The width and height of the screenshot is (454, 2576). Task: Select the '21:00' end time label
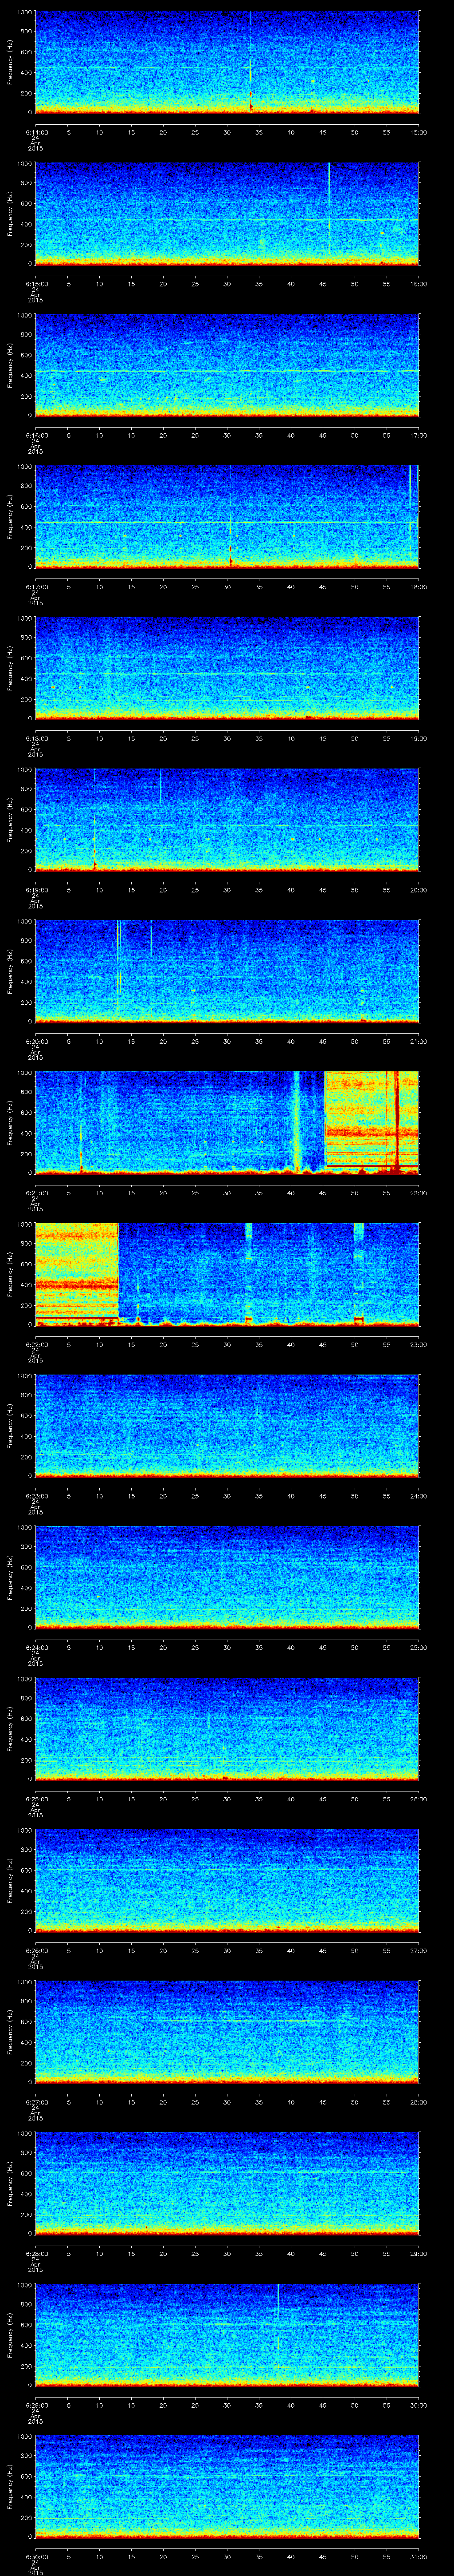(418, 1041)
